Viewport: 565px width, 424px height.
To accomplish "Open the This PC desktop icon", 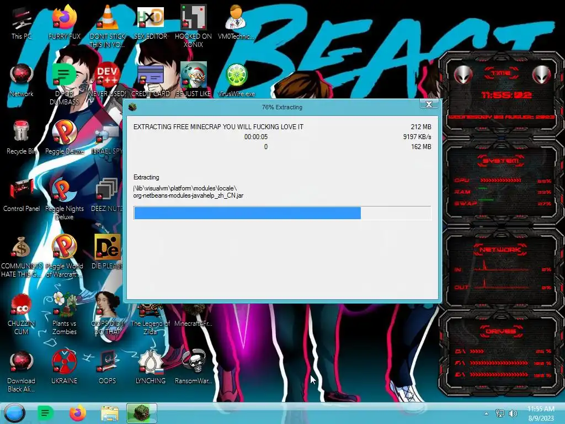I will click(x=22, y=22).
